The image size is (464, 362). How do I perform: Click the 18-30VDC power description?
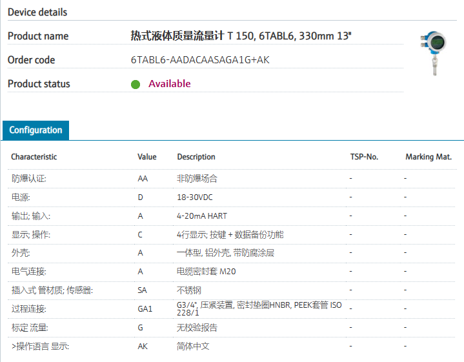pyautogui.click(x=196, y=197)
